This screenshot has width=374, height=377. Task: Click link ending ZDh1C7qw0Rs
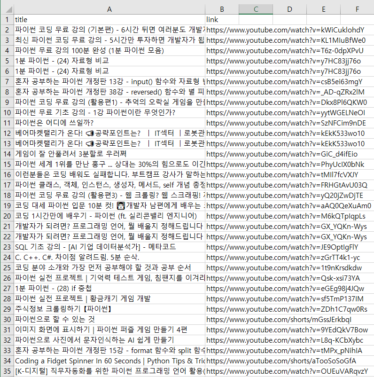pyautogui.click(x=287, y=309)
